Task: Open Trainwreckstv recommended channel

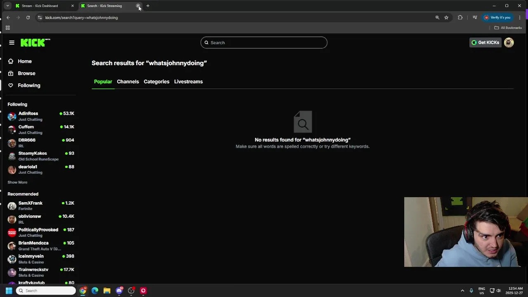Action: [41, 272]
